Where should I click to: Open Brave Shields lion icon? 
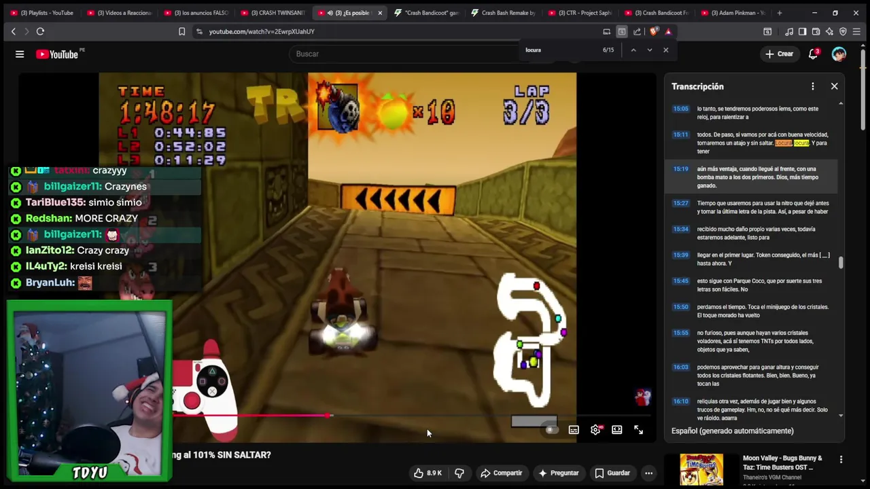pos(654,31)
